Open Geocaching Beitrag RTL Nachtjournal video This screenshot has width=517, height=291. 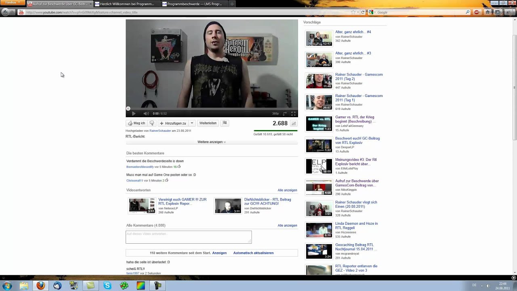[x=355, y=247]
